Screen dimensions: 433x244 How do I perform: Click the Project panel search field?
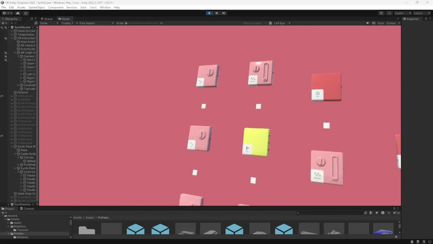(x=330, y=213)
